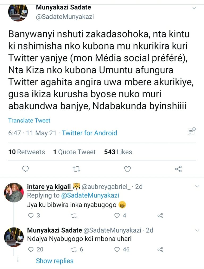View the 543 Likes list
The image size is (204, 269).
click(118, 152)
